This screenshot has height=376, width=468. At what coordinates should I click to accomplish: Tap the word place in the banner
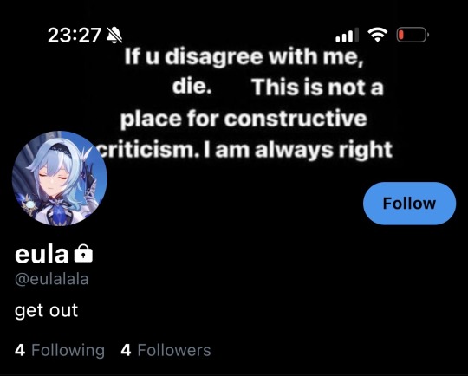point(151,120)
